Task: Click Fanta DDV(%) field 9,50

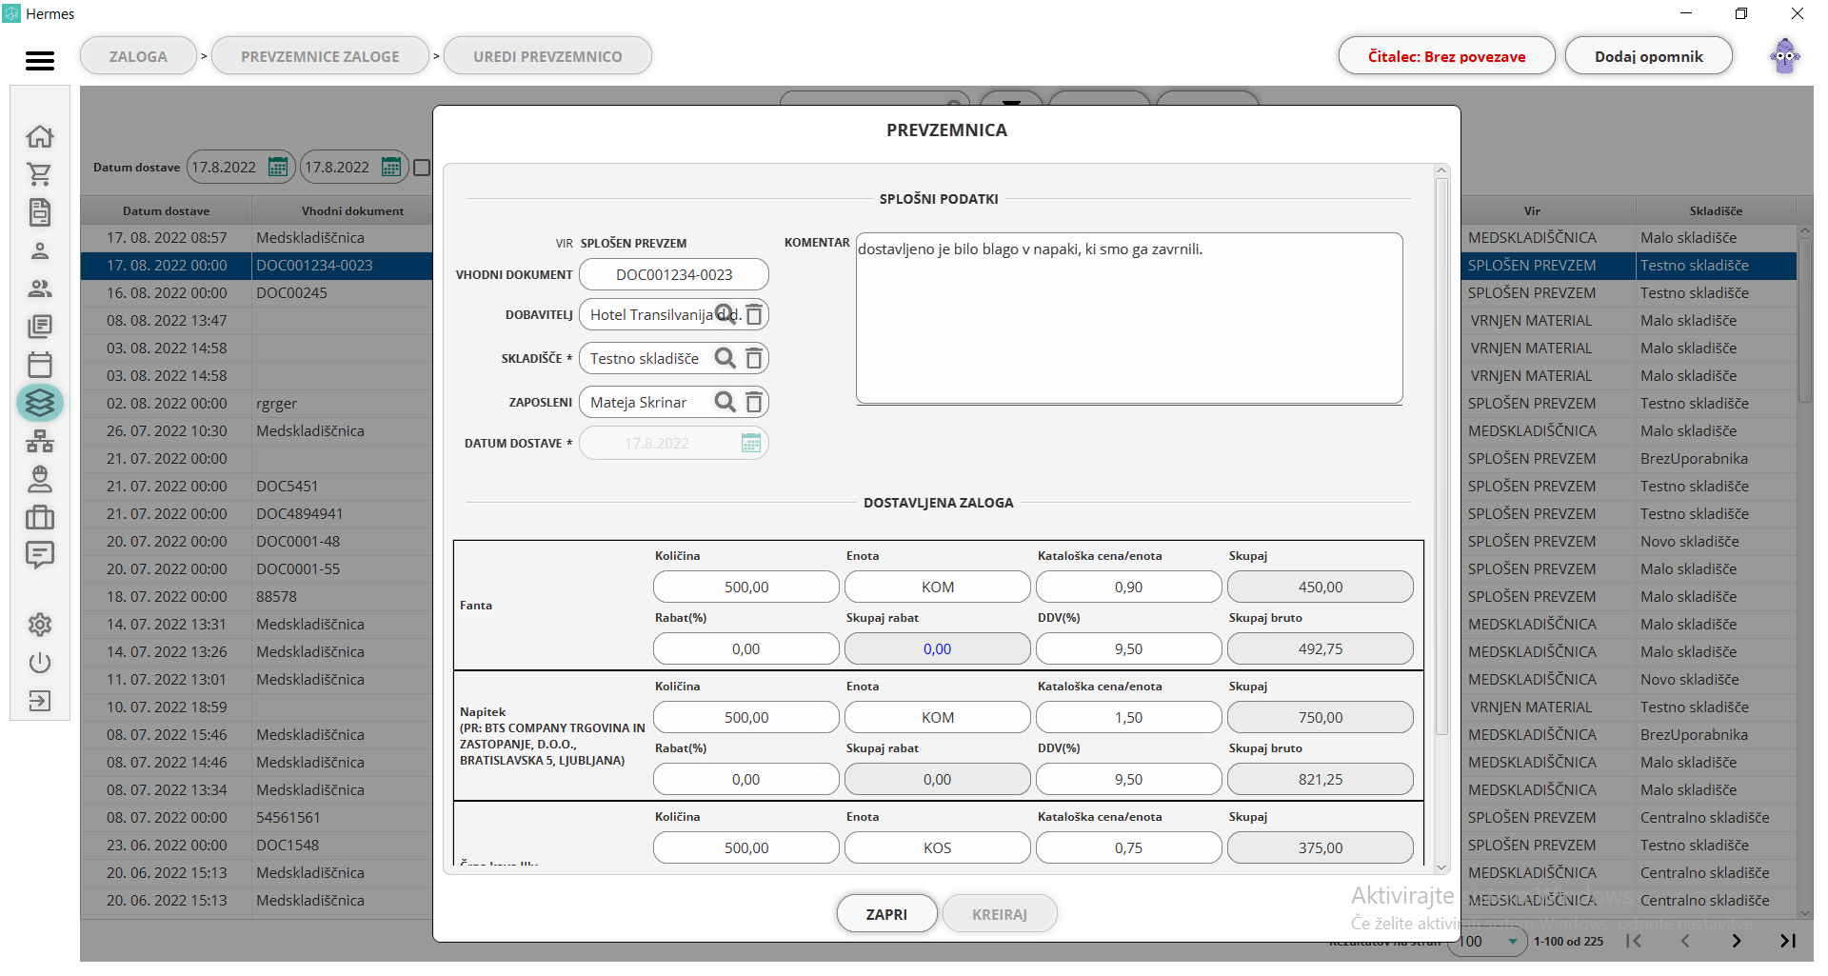Action: coord(1129,648)
